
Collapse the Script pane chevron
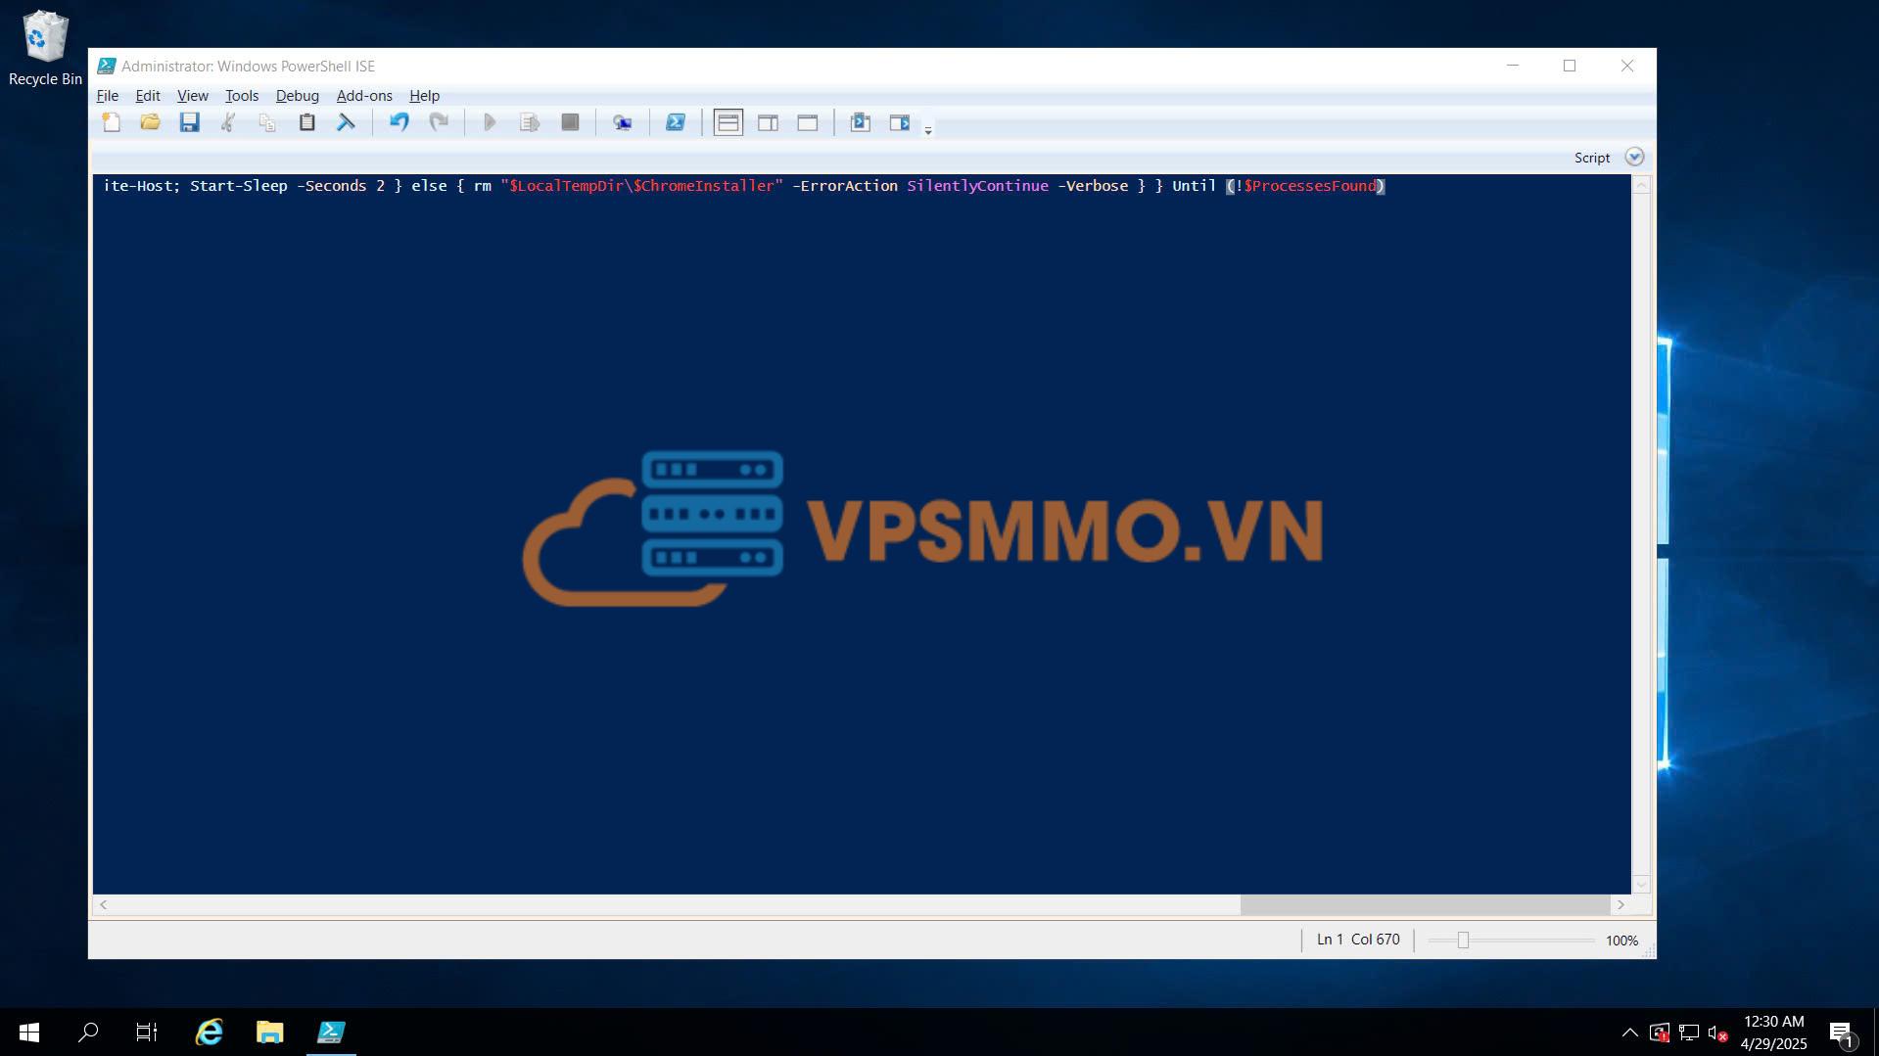pyautogui.click(x=1634, y=157)
